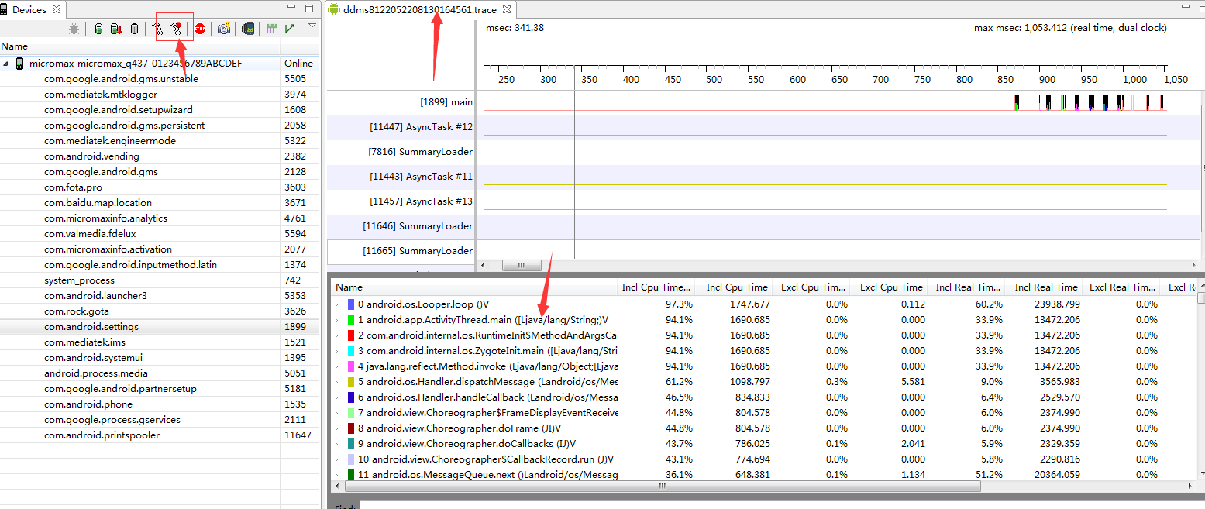1205x509 pixels.
Task: Click yellow color square of Handler.dispatchMessage
Action: pyautogui.click(x=351, y=382)
